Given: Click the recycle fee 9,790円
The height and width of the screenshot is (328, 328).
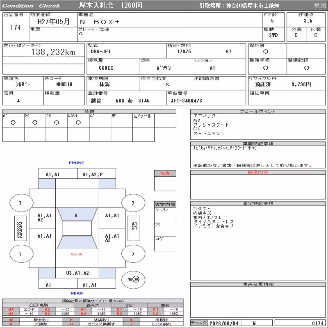Looking at the screenshot, I should coord(301,84).
